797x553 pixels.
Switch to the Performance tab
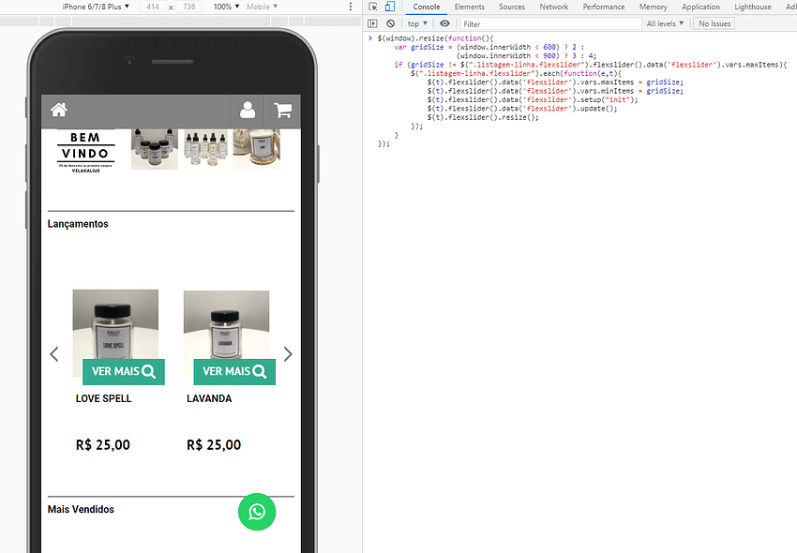click(603, 7)
